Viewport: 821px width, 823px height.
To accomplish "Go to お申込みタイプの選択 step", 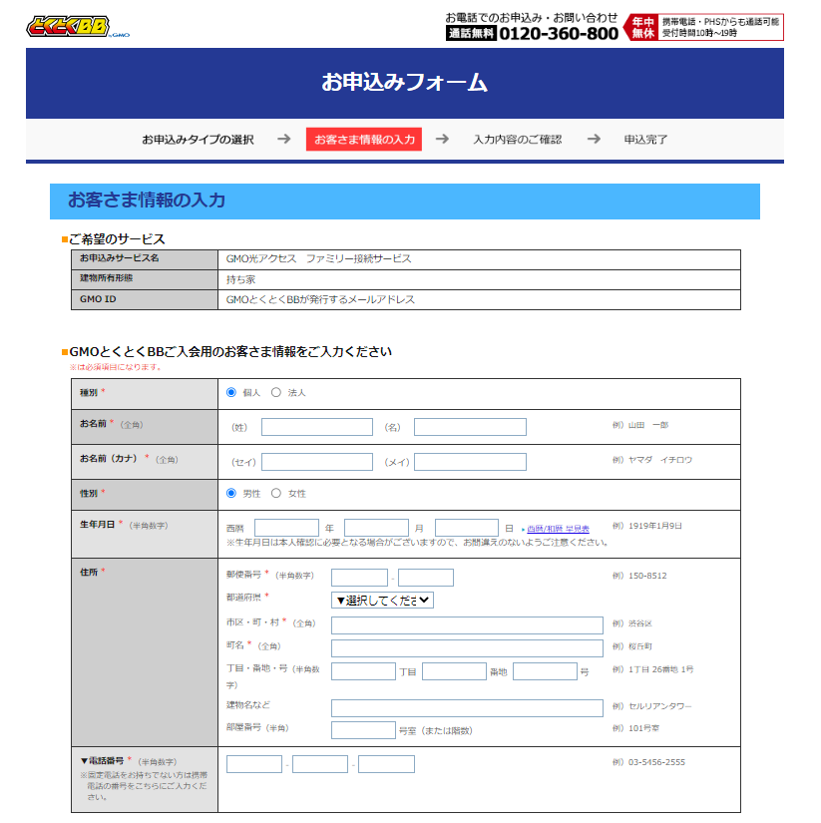I will [x=198, y=140].
